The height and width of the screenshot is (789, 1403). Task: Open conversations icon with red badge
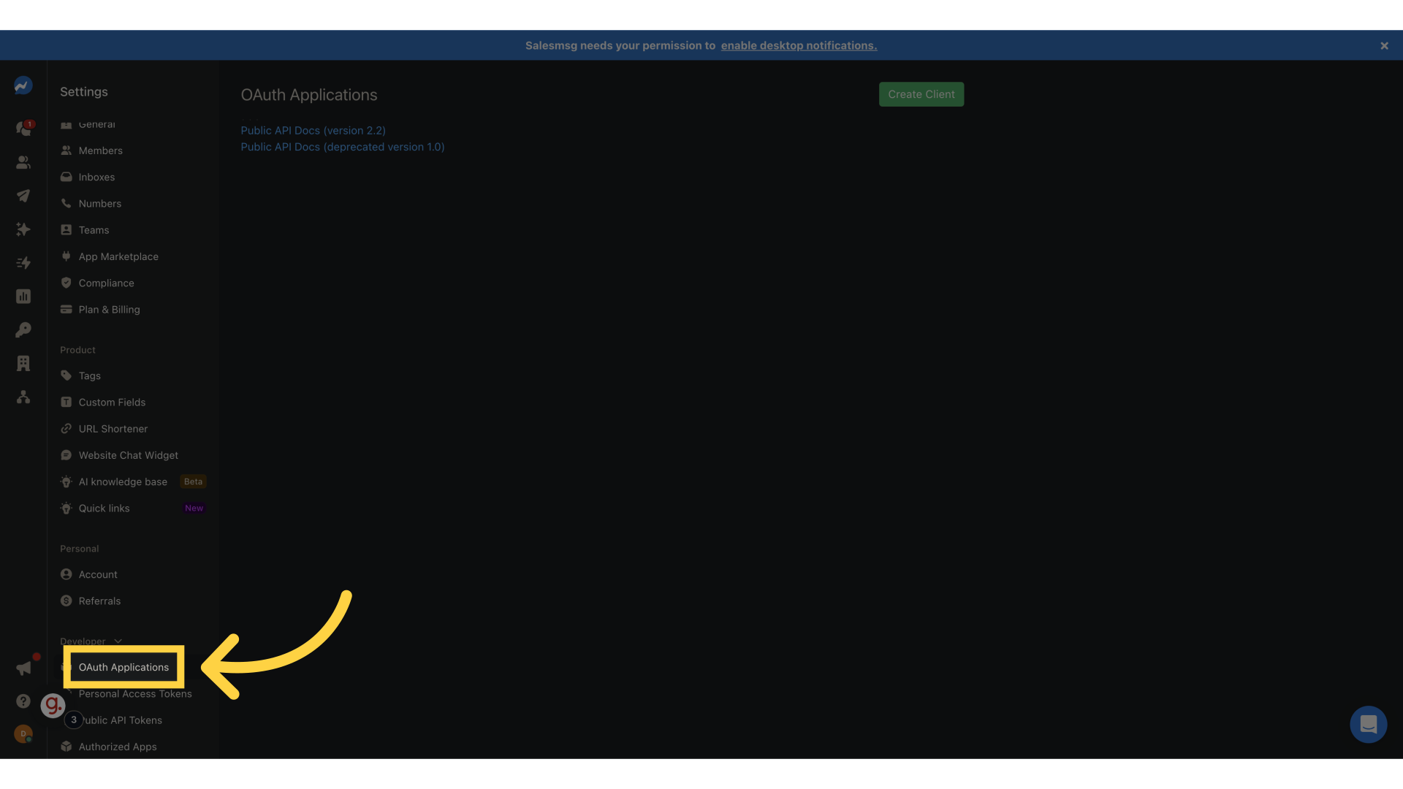tap(24, 129)
